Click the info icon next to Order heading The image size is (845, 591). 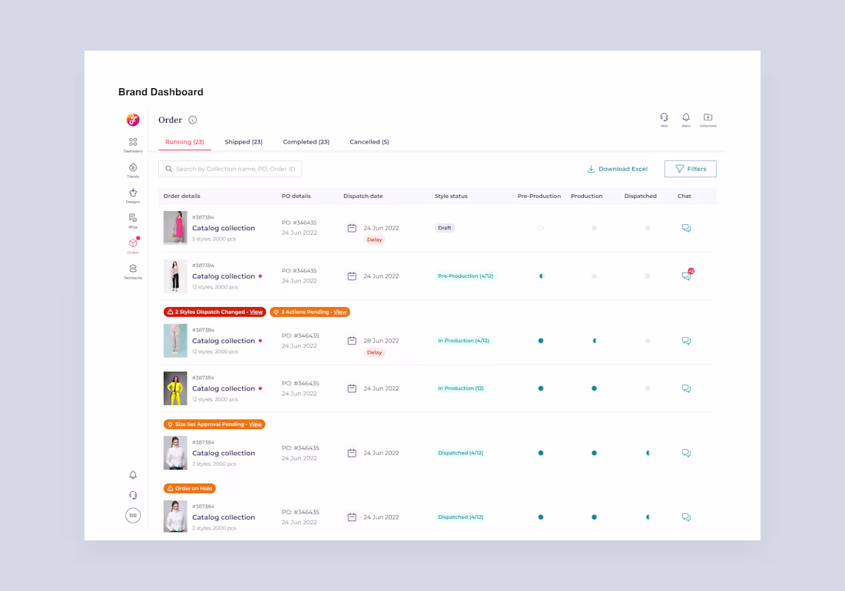tap(192, 120)
